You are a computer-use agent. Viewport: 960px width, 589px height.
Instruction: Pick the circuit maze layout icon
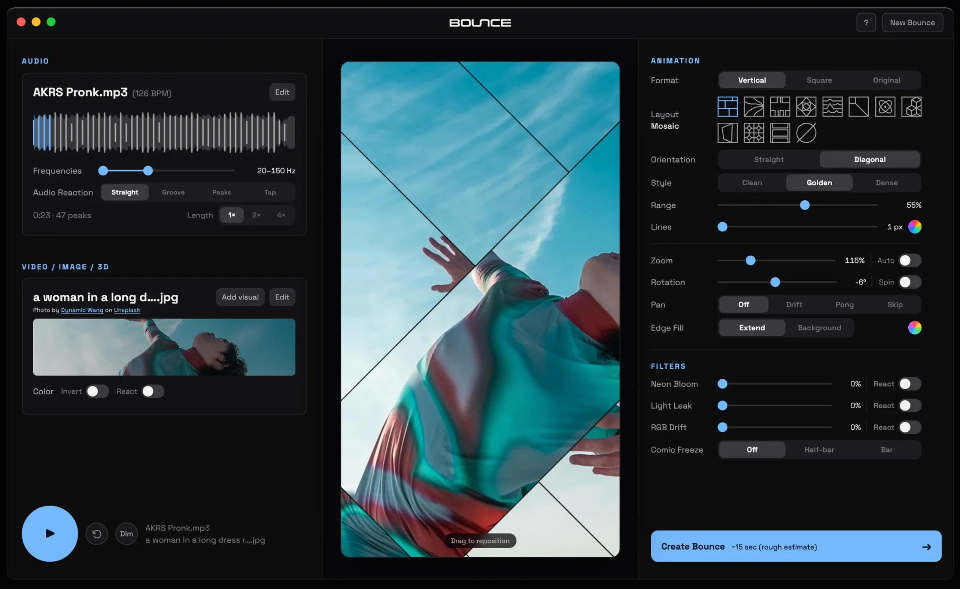[780, 107]
